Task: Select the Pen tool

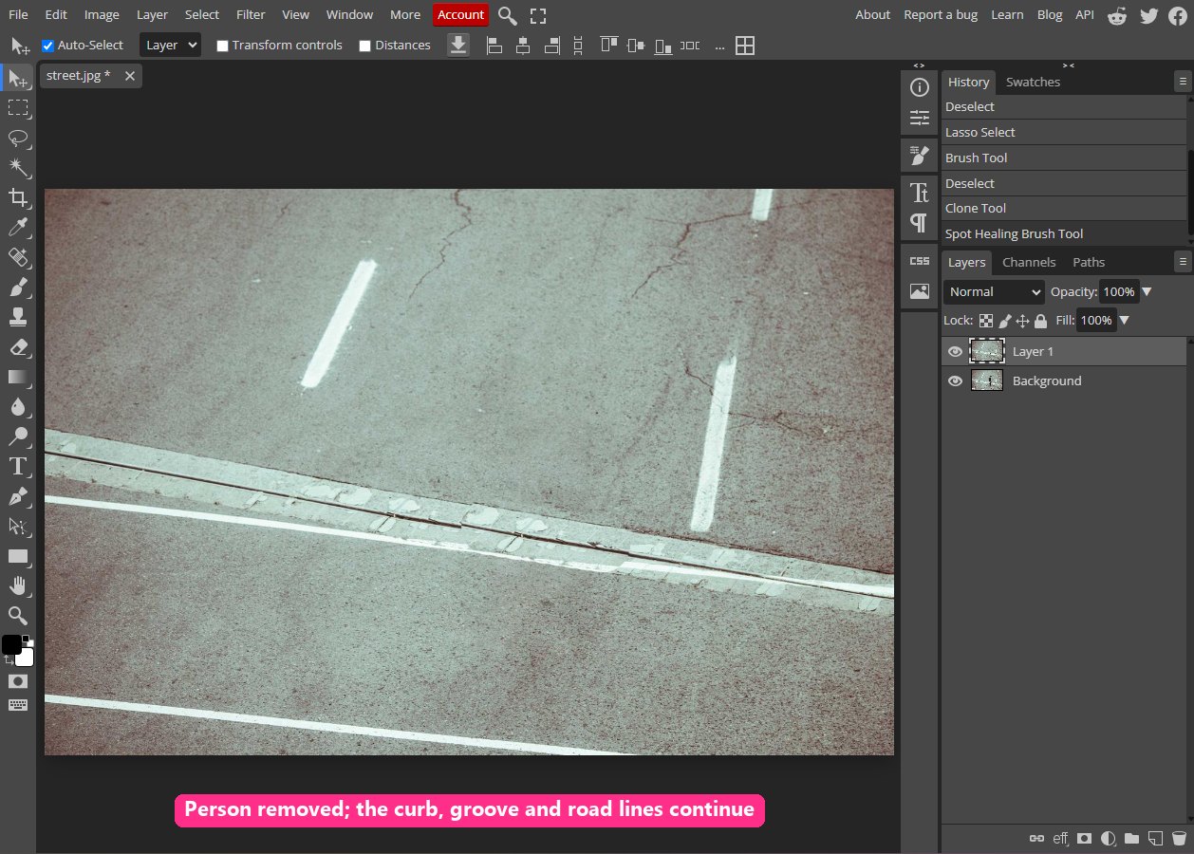Action: pyautogui.click(x=18, y=496)
